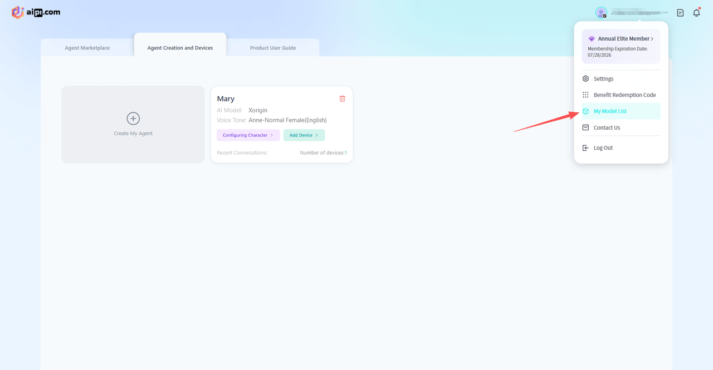Image resolution: width=713 pixels, height=370 pixels.
Task: Open the document icon in header
Action: (680, 13)
